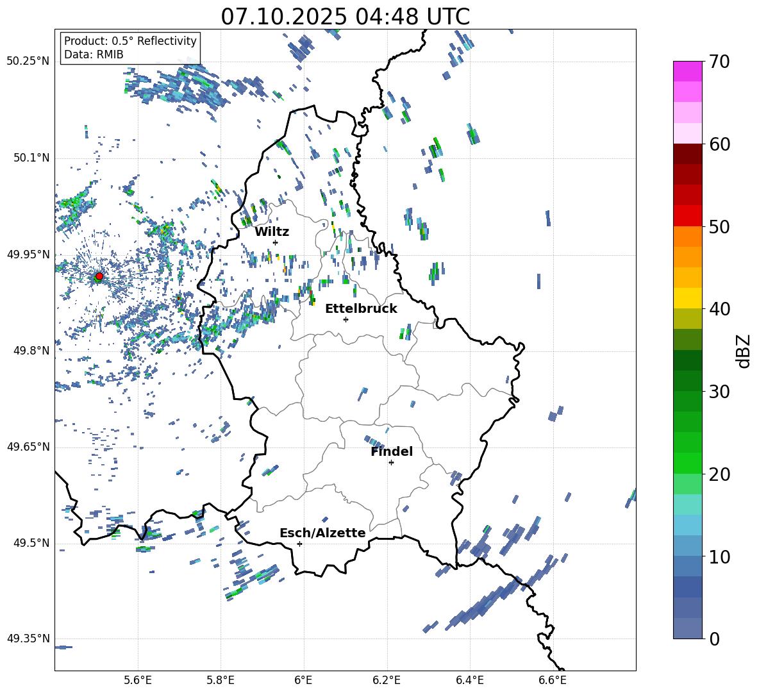This screenshot has width=759, height=693.
Task: Click the 6.2°E longitude label
Action: [387, 680]
